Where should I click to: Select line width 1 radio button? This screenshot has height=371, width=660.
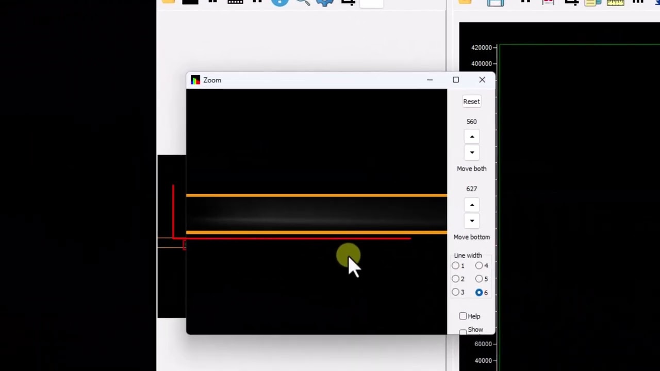[x=456, y=266]
